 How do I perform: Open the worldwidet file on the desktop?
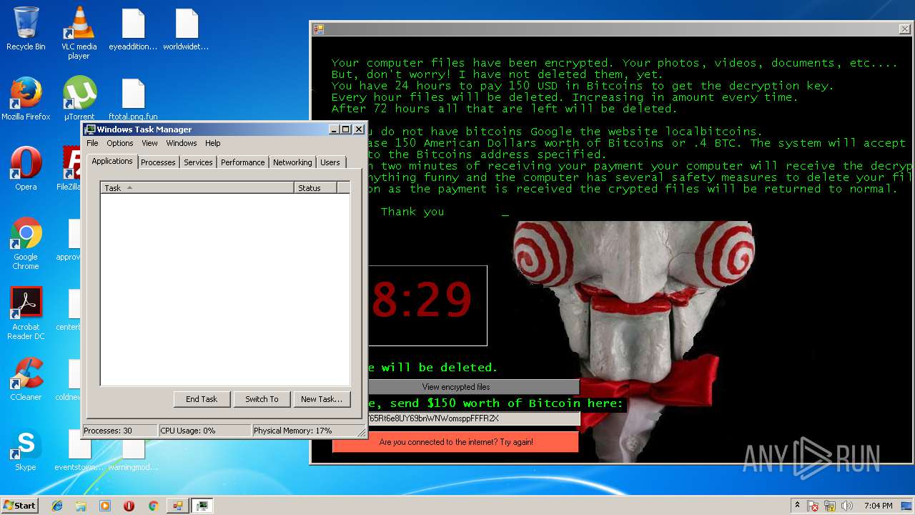point(186,30)
